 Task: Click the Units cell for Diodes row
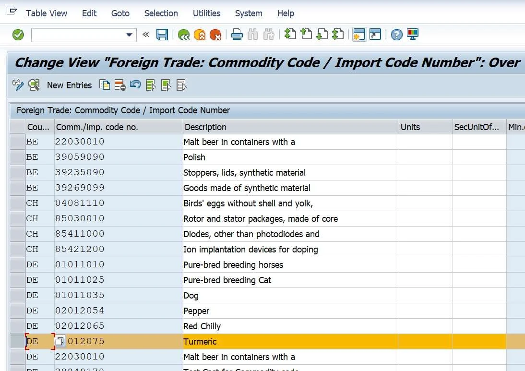point(426,234)
